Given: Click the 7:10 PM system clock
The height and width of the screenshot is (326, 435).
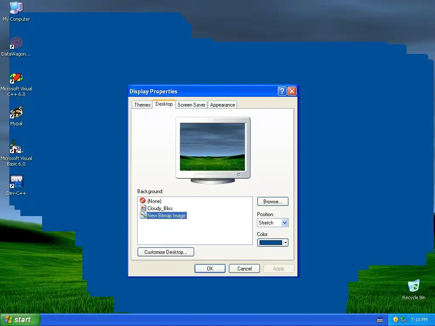Looking at the screenshot, I should click(x=419, y=320).
